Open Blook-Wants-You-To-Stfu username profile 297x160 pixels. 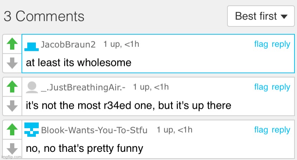point(94,130)
